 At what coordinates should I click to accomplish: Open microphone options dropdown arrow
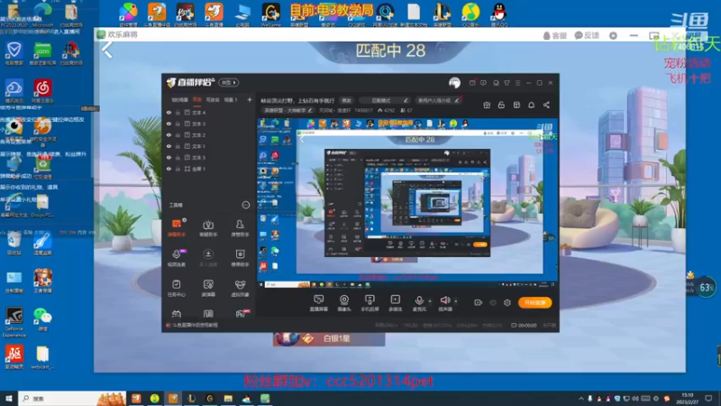[x=430, y=301]
